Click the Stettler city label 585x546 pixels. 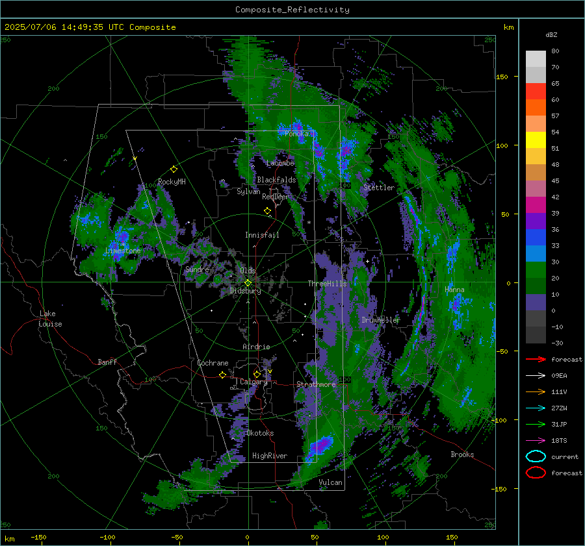click(379, 188)
